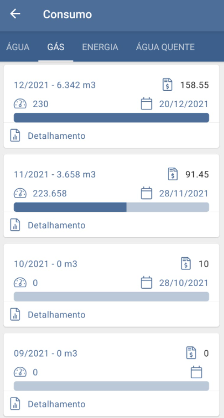The width and height of the screenshot is (224, 418).
Task: Click the invoice icon beside 91.45
Action: (x=173, y=174)
